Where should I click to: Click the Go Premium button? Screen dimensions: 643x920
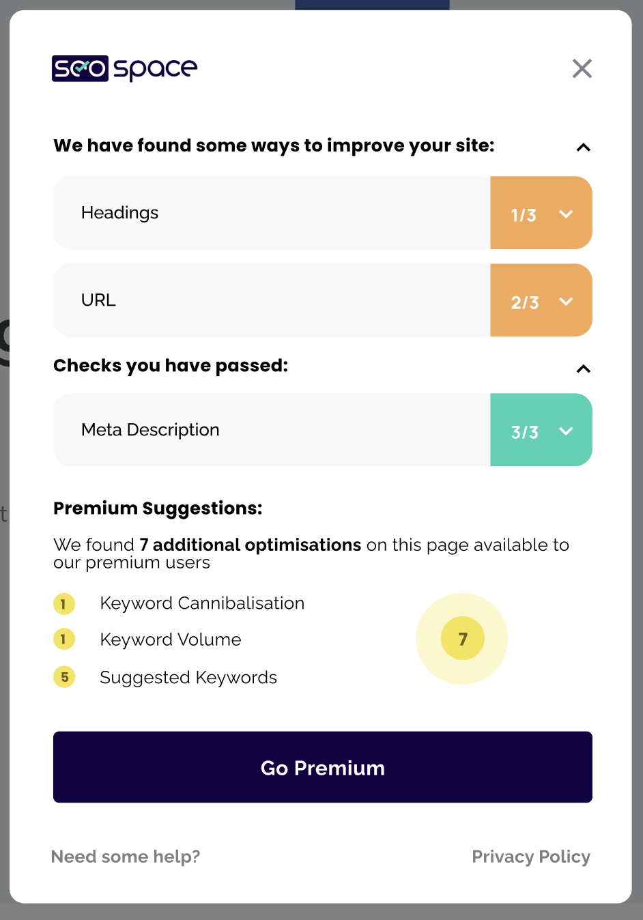323,767
